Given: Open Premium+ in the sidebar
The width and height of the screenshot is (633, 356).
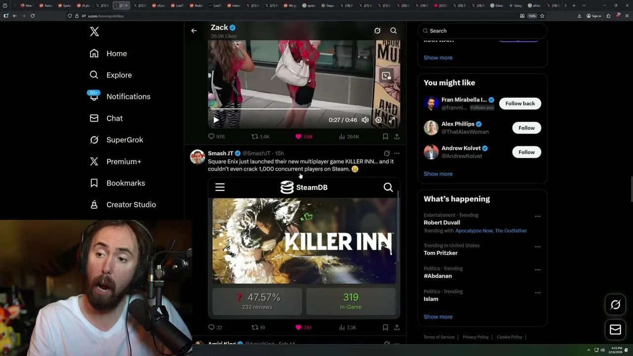Looking at the screenshot, I should [x=115, y=161].
